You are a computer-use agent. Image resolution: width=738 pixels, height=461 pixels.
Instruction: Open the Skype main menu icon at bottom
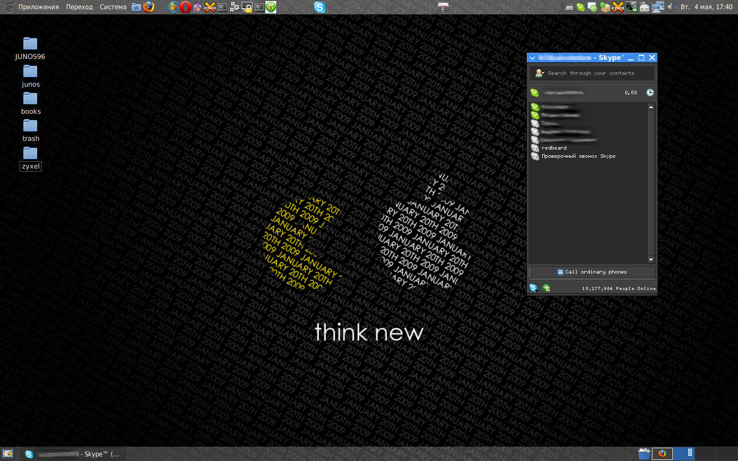coord(534,288)
